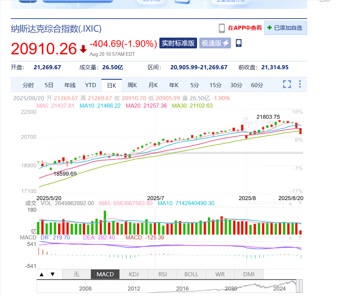This screenshot has height=296, width=340.
Task: Click the 纳斯达克综合指数(.IXIC) title
Action: [x=56, y=29]
